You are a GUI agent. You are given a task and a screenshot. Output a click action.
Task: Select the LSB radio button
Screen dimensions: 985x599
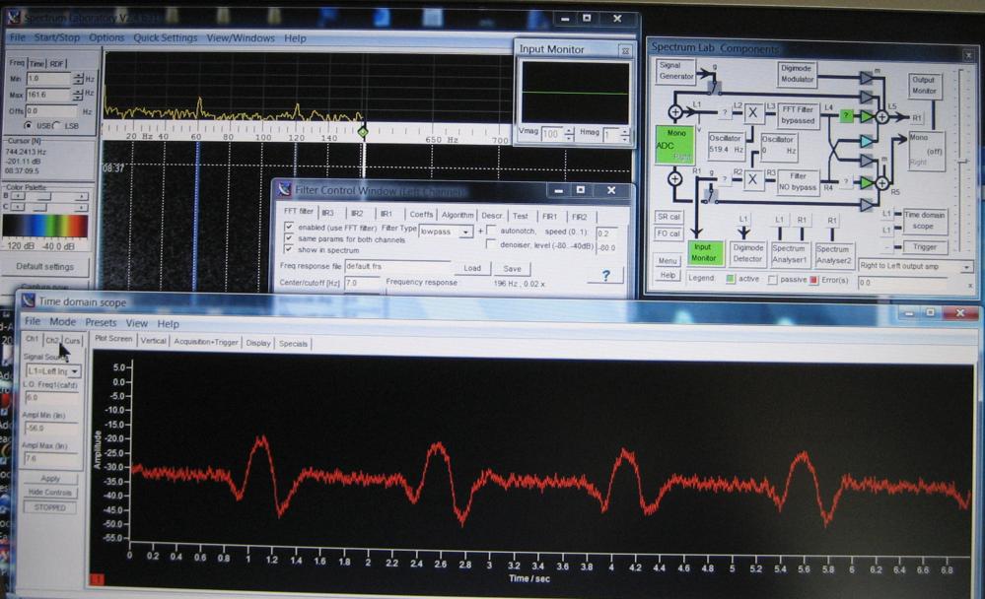click(x=56, y=125)
